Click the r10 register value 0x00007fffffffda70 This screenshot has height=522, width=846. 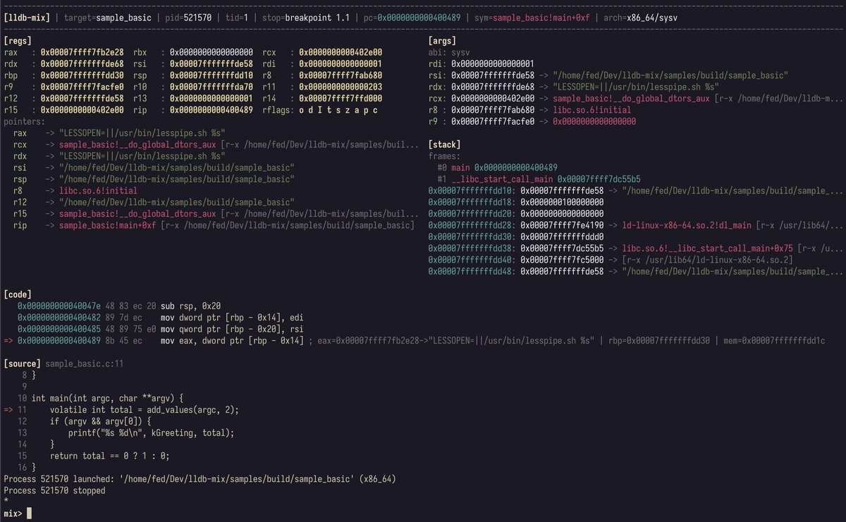[211, 87]
